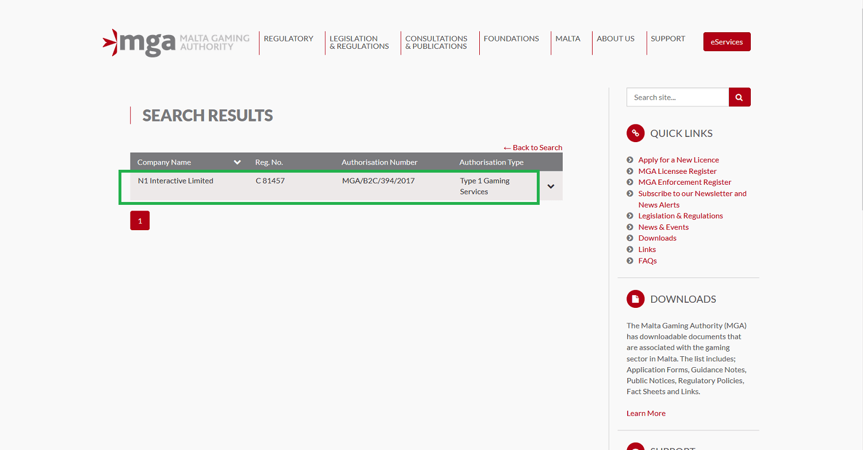Select Type 1 Gaming Services cell
This screenshot has height=450, width=863.
pyautogui.click(x=485, y=186)
